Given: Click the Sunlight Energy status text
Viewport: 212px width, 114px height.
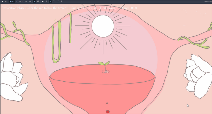Looking at the screenshot, I should (94, 8).
